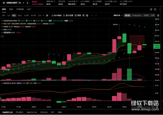Click the price alert bell icon
Viewport: 163px width, 115px height.
pyautogui.click(x=151, y=9)
